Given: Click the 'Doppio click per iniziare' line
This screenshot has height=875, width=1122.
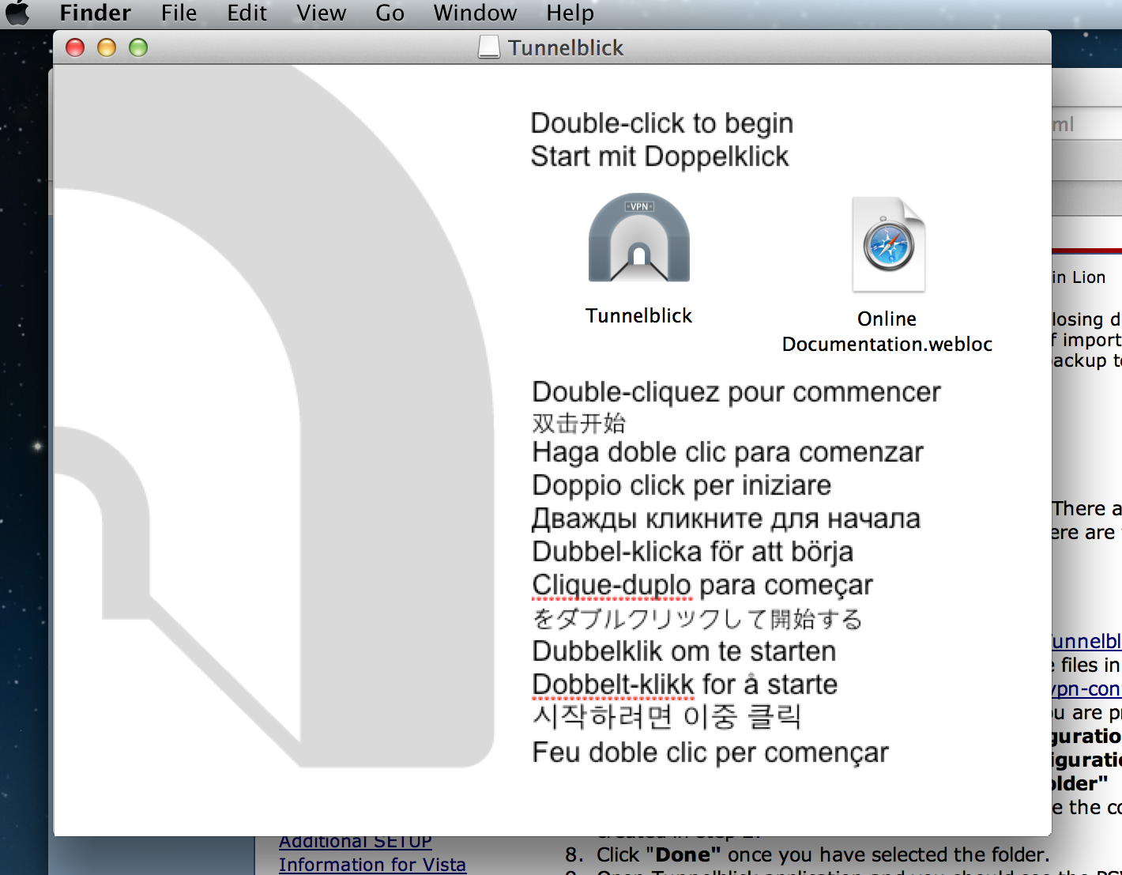Looking at the screenshot, I should tap(682, 485).
